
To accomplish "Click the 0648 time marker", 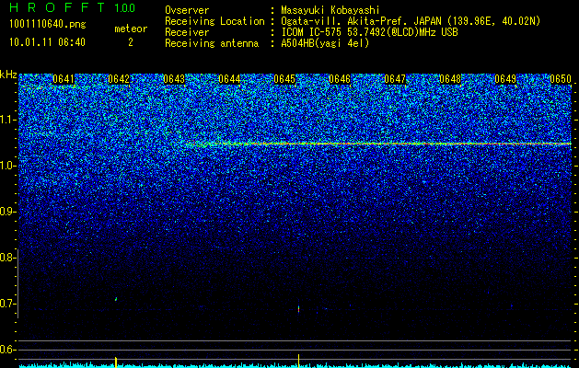I will (450, 79).
